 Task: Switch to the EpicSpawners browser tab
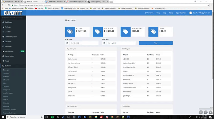click(12, 2)
